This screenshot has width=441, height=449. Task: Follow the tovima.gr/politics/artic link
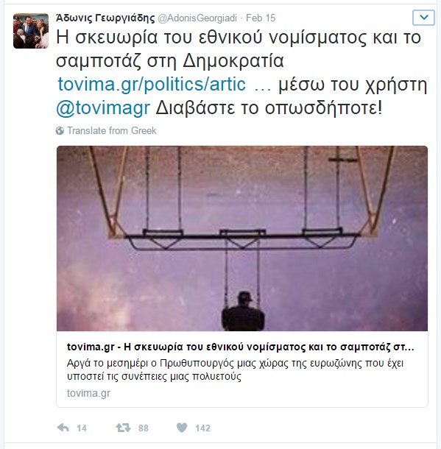click(152, 84)
